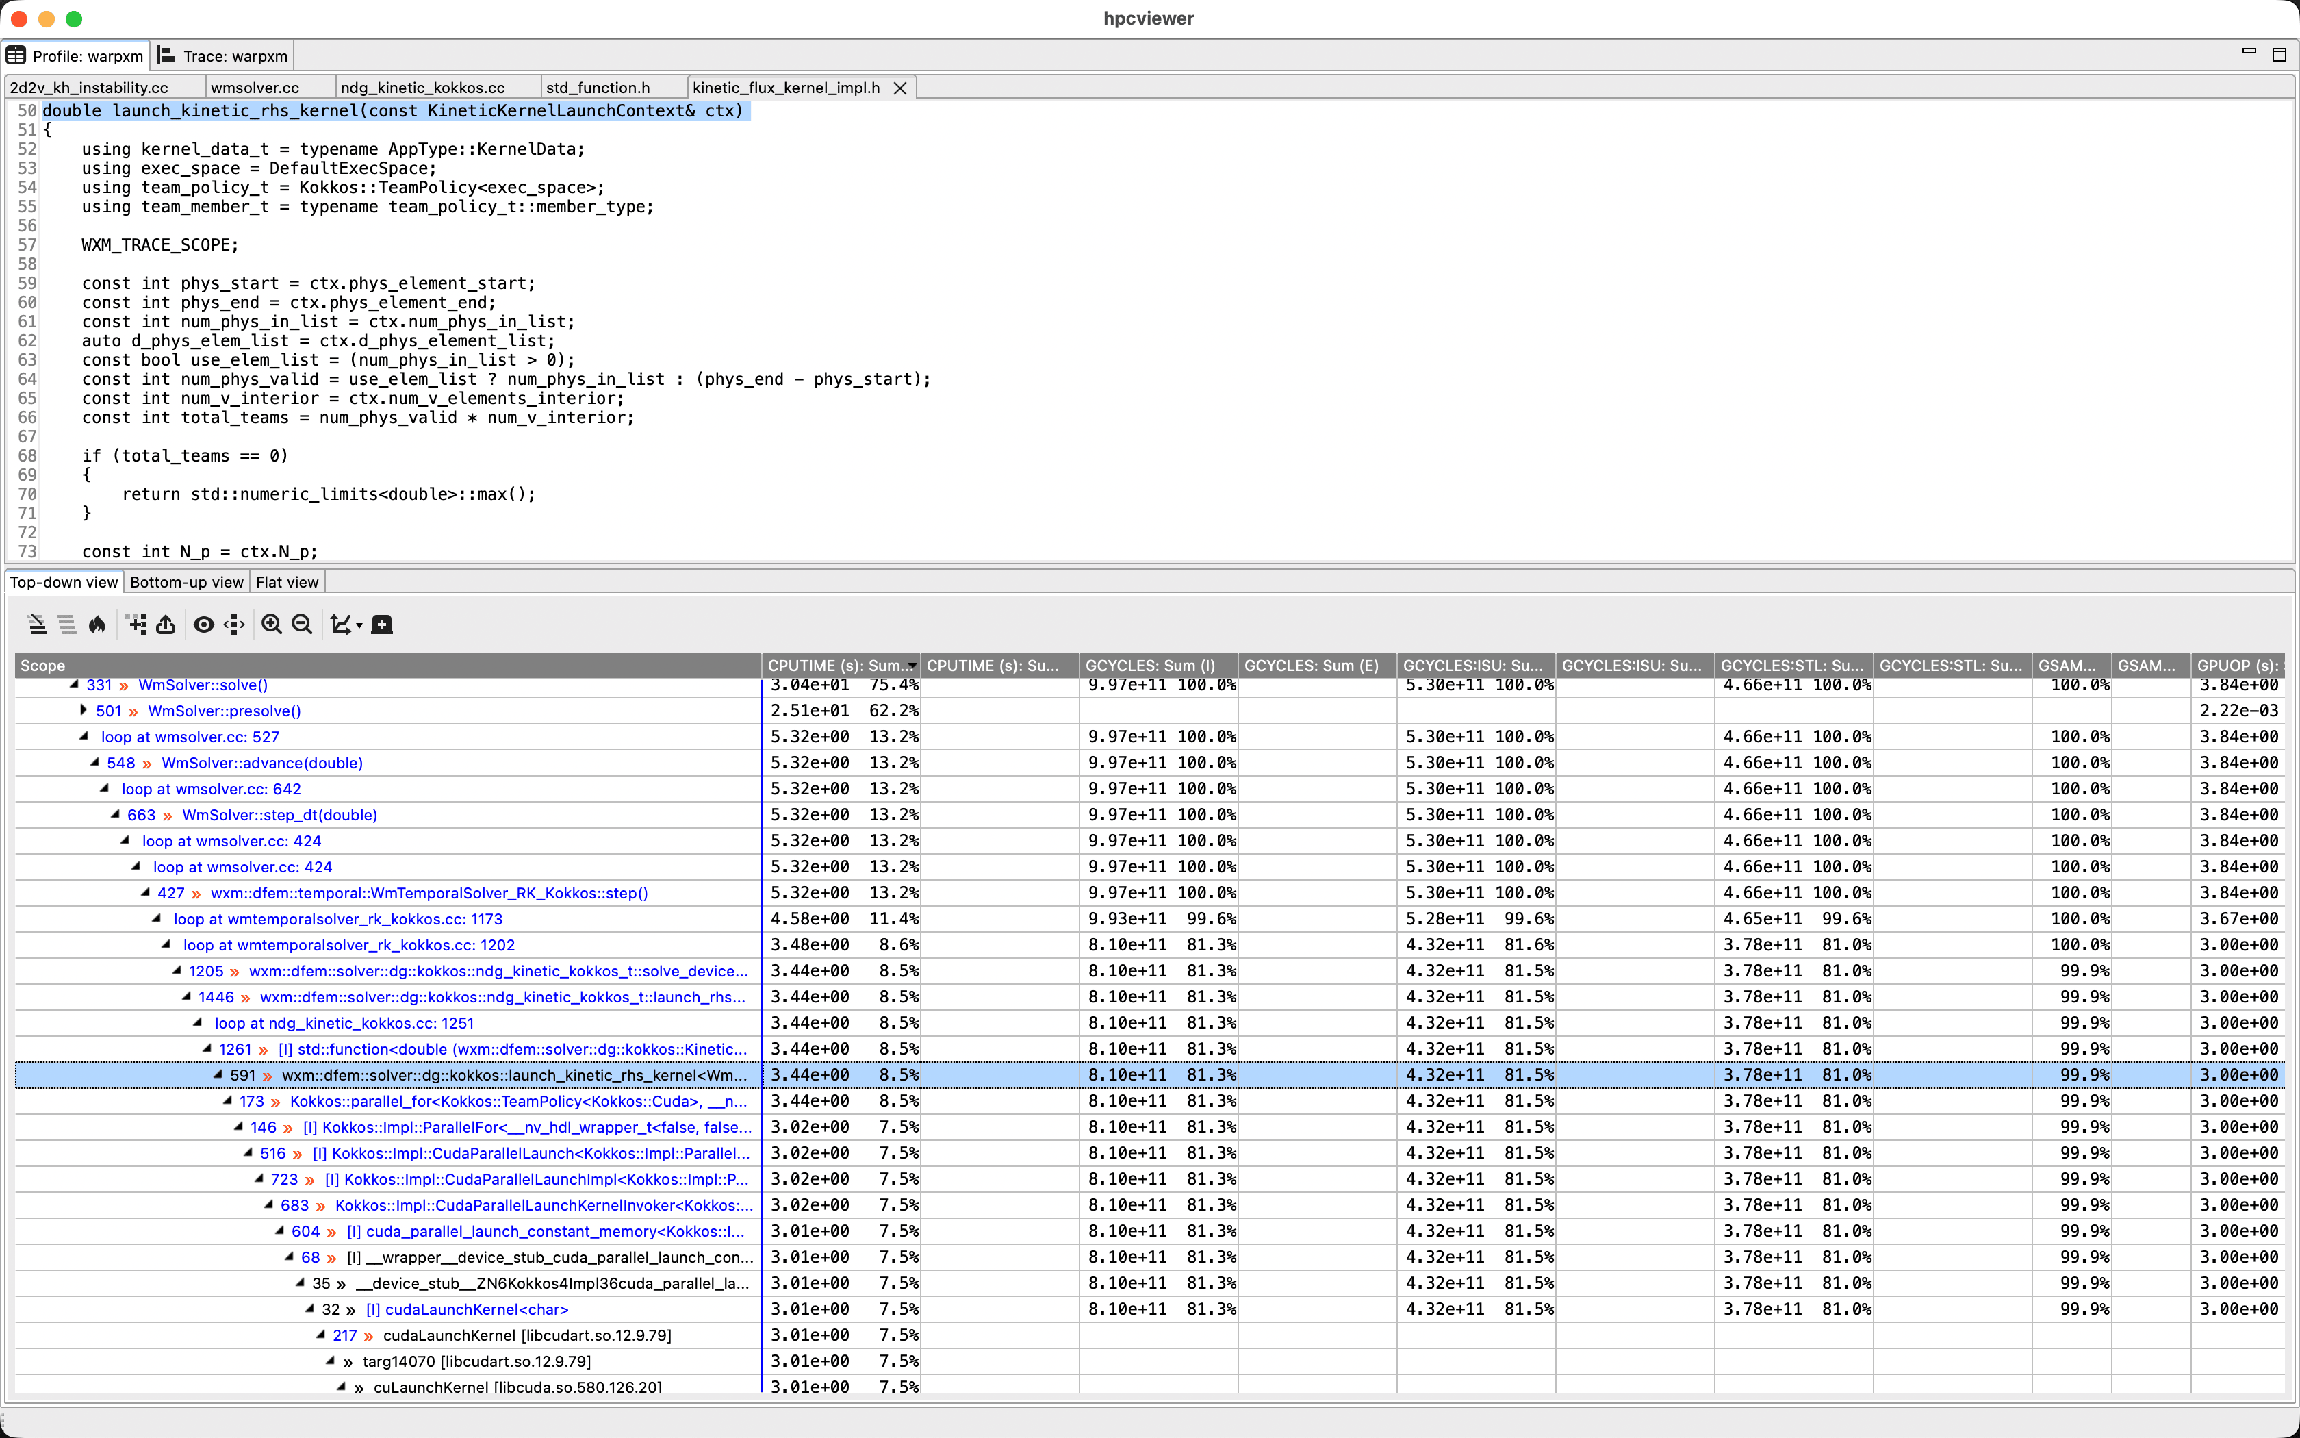Viewport: 2300px width, 1438px height.
Task: Zoom out with the magnifier minus icon
Action: pyautogui.click(x=303, y=625)
